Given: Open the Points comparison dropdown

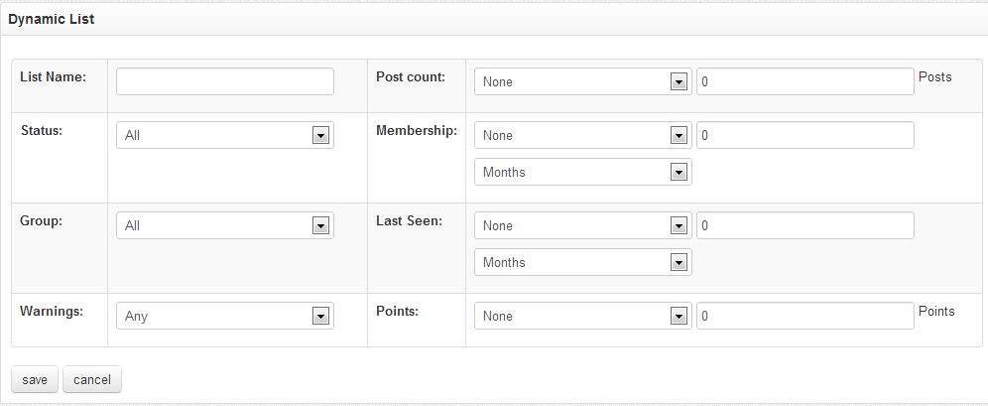Looking at the screenshot, I should 583,316.
